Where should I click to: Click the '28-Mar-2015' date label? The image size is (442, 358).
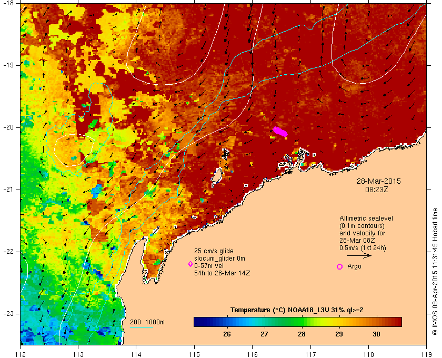(378, 181)
